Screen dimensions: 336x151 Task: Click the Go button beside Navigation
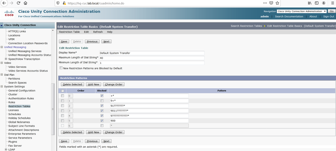coord(332,11)
